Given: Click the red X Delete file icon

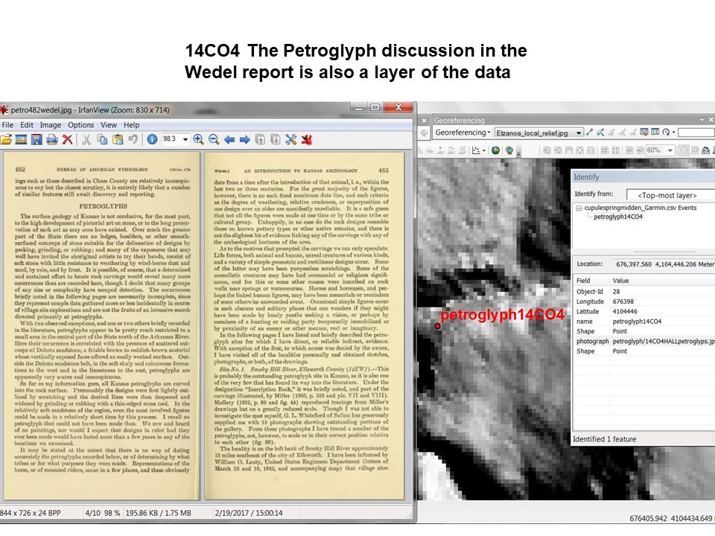Looking at the screenshot, I should point(67,139).
